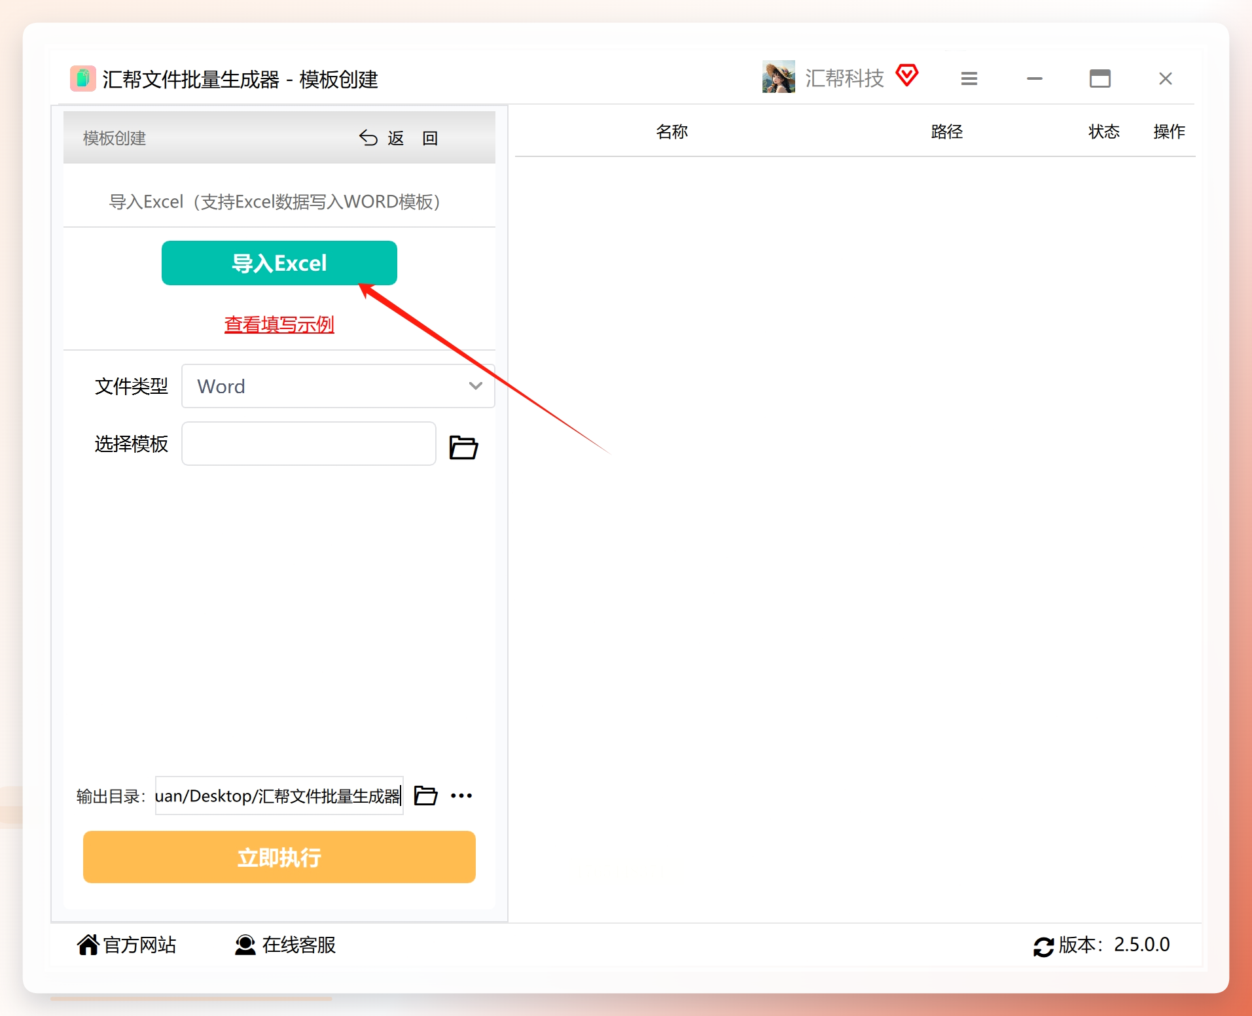Viewport: 1252px width, 1016px height.
Task: Open the 查看填写示例 link
Action: click(279, 324)
